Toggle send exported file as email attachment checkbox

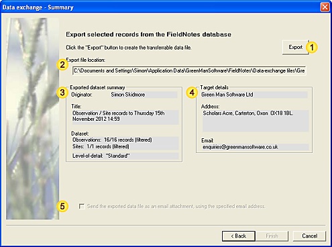[82, 206]
